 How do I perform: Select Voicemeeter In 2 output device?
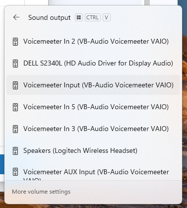tap(93, 41)
